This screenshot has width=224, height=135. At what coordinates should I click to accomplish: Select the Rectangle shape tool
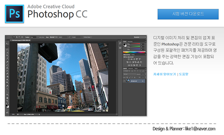coord(7,95)
